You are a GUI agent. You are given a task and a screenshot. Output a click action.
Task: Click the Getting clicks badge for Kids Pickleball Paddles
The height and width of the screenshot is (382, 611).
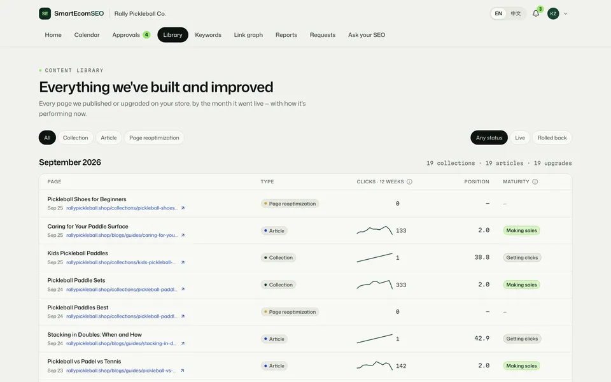tap(522, 258)
